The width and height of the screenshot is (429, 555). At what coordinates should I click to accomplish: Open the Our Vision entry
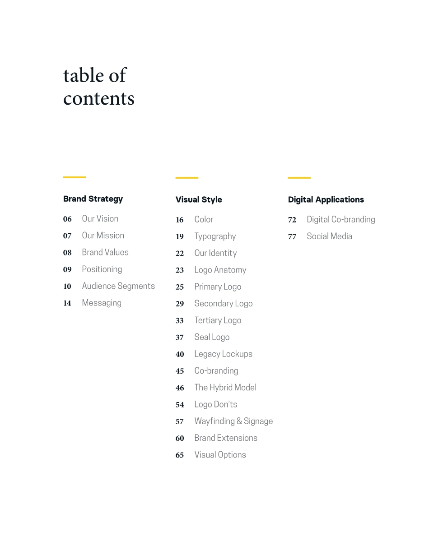(100, 219)
